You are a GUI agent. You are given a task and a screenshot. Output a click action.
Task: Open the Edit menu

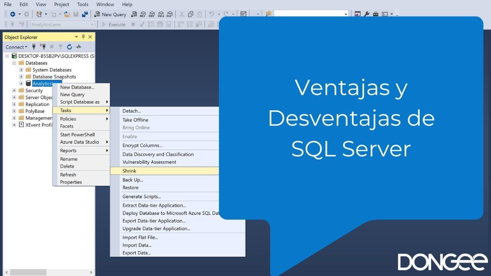click(x=24, y=4)
